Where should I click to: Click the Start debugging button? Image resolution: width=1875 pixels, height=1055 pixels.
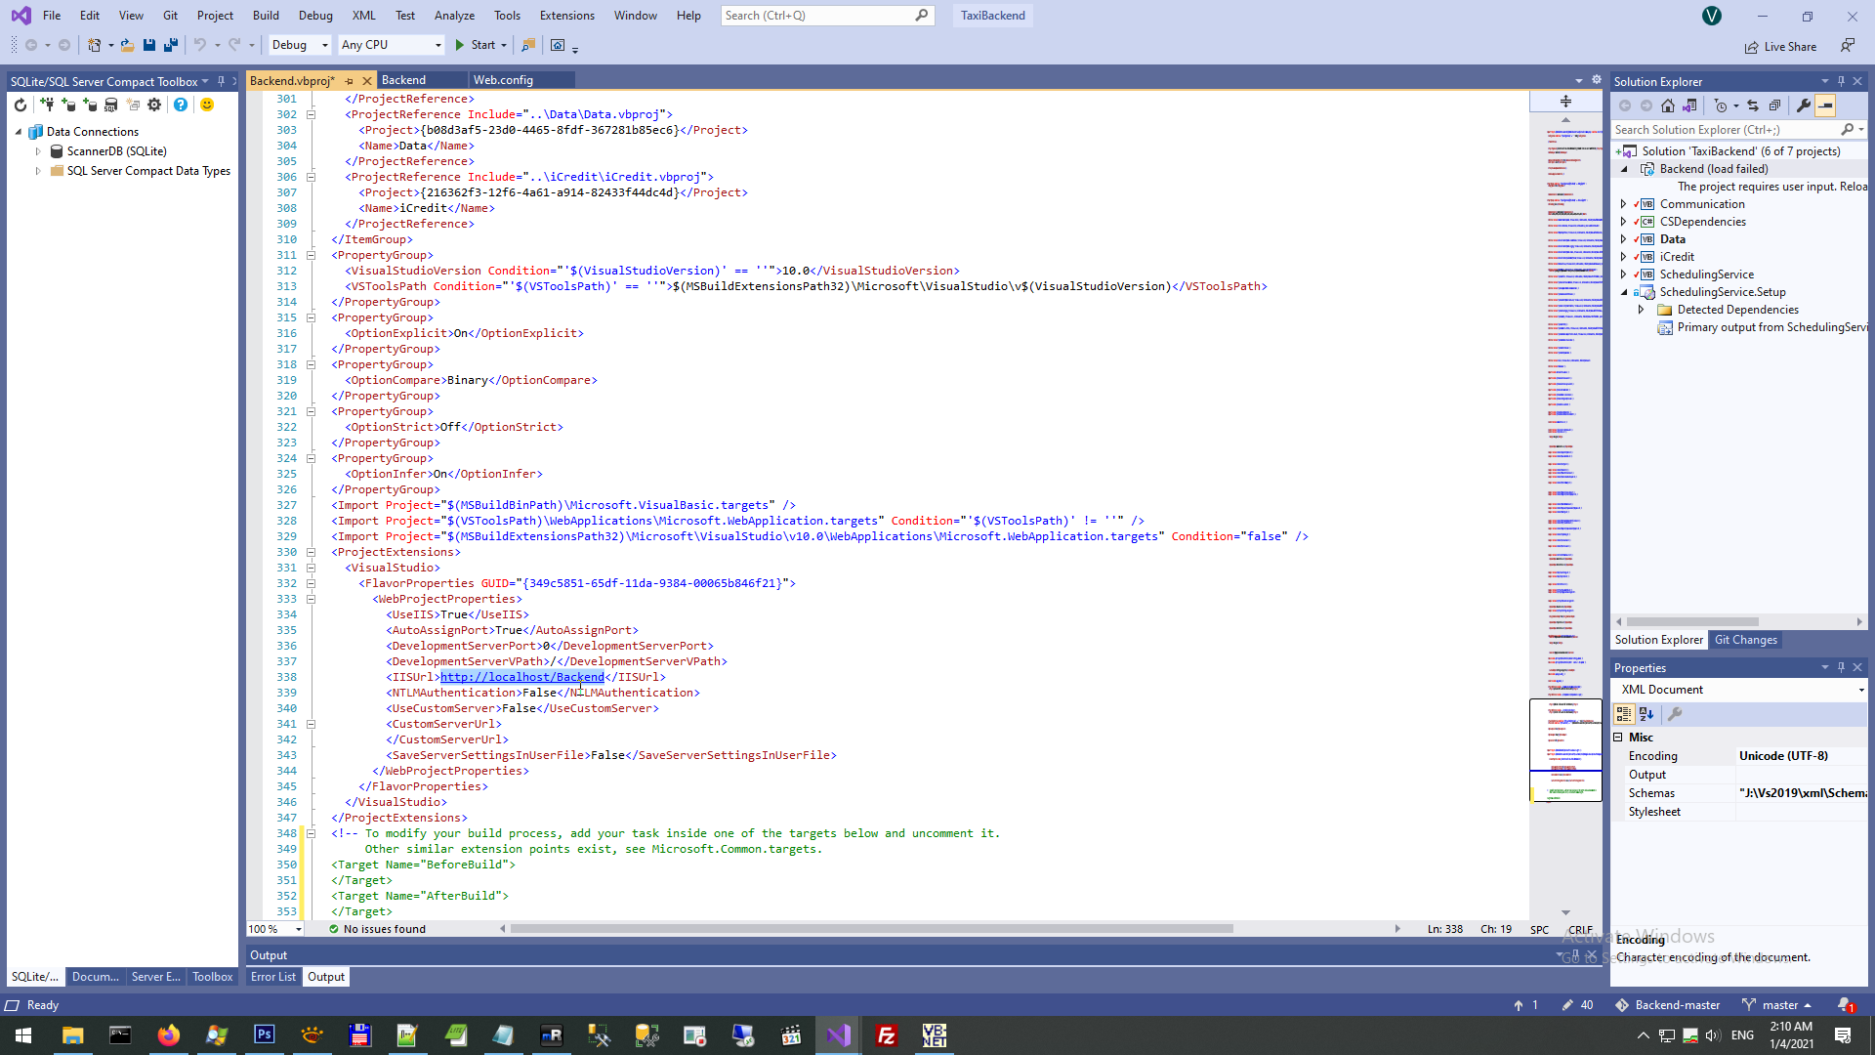point(475,45)
